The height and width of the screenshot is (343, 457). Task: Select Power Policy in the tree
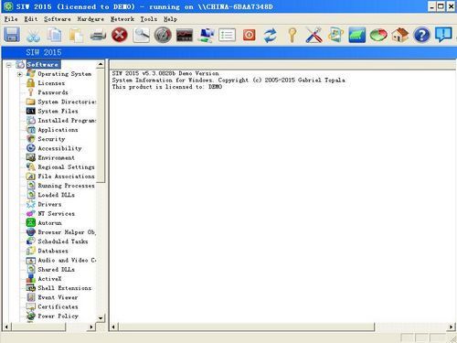(x=58, y=316)
